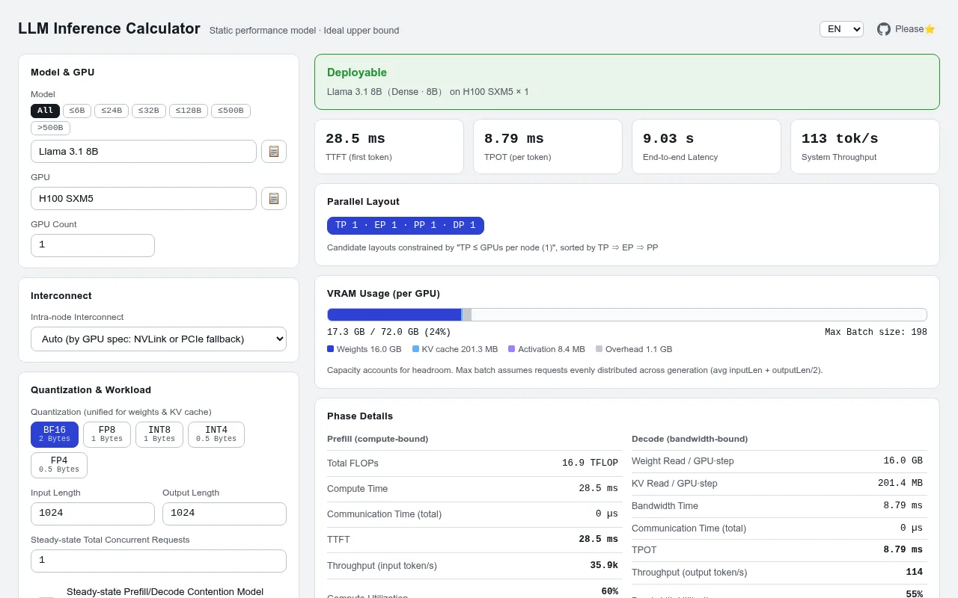Screen dimensions: 958x598
Task: Click the Throughput (input token/s) value 35.9k
Action: coord(605,566)
